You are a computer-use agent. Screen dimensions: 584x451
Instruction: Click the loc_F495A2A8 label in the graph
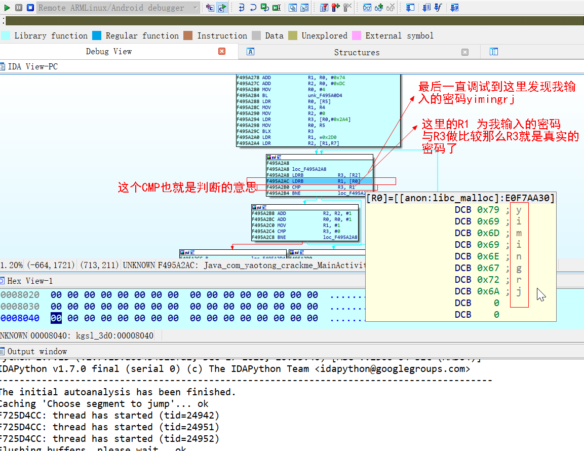click(309, 169)
